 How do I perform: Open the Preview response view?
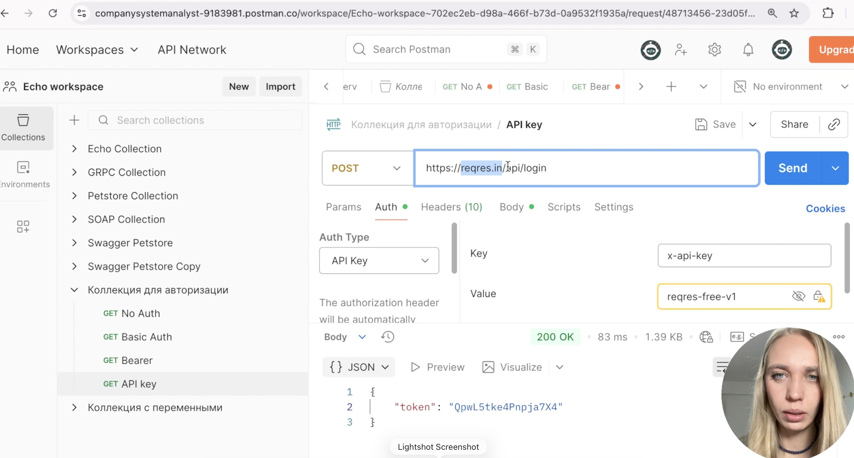pyautogui.click(x=438, y=367)
